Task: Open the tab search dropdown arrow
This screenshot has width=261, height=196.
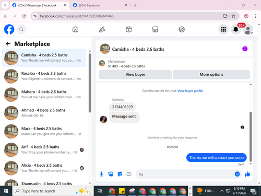Action: (5, 5)
